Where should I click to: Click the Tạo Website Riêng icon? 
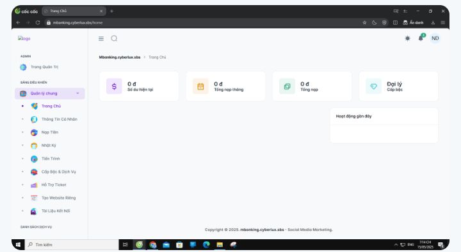click(34, 198)
